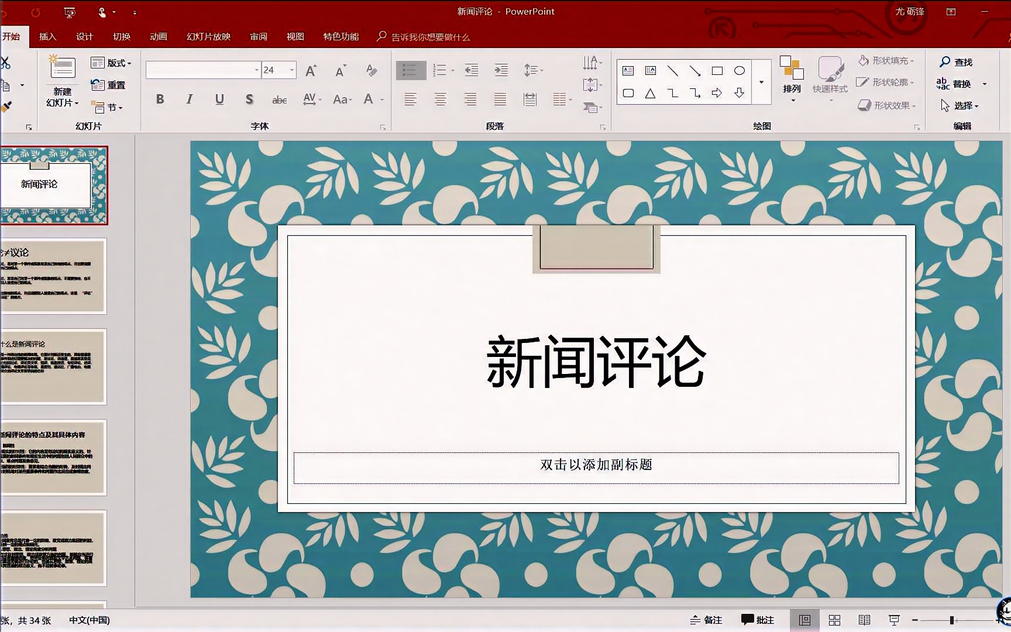Viewport: 1011px width, 632px height.
Task: Switch to Normal view in status bar
Action: (805, 620)
